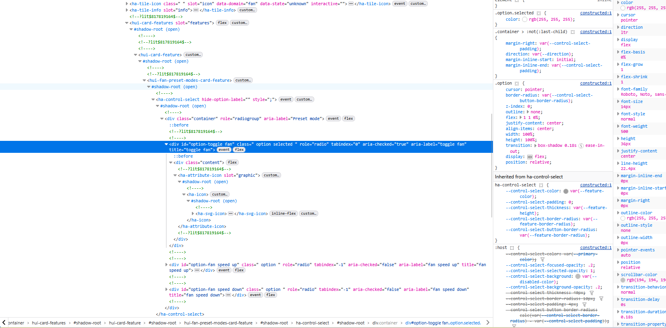Click the flex badge on div class content
Screen dimensions: 666x328
click(232, 162)
